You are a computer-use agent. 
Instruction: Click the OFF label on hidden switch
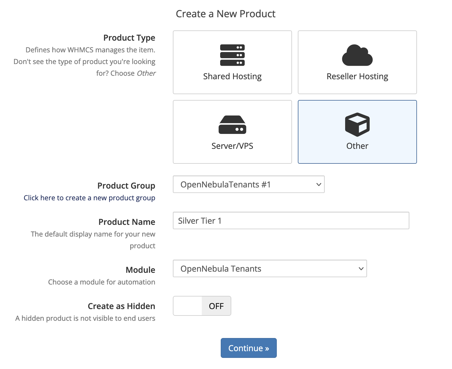pos(216,306)
